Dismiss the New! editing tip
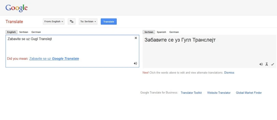Viewport: 277px width, 120px height. [x=229, y=73]
